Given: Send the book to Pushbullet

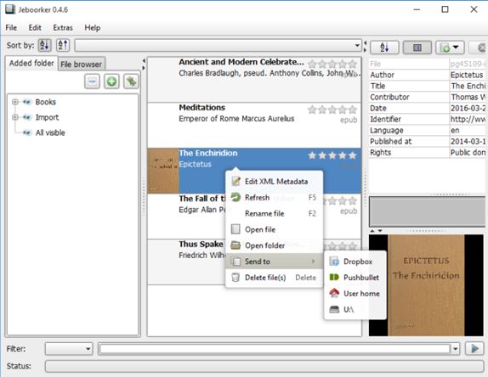Looking at the screenshot, I should (x=355, y=278).
